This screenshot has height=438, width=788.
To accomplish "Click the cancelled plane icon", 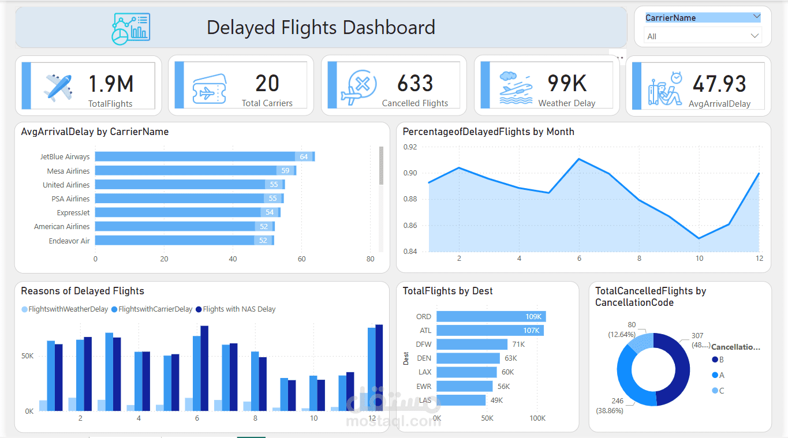I will tap(358, 87).
